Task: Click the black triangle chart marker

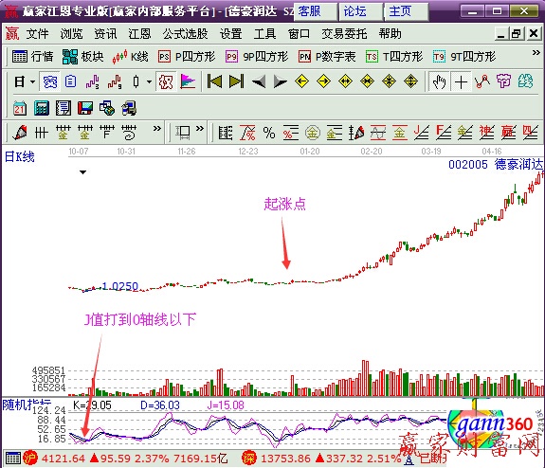Action: coord(82,172)
